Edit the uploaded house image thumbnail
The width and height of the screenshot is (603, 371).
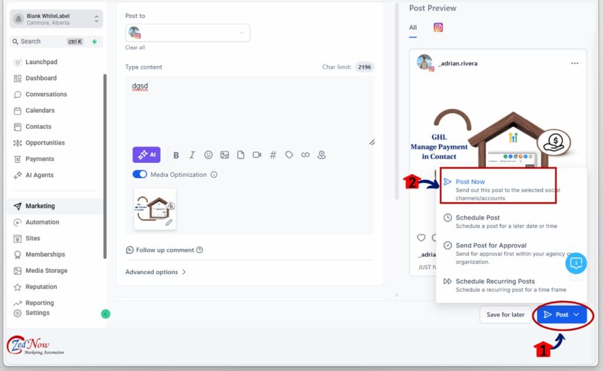tap(169, 222)
